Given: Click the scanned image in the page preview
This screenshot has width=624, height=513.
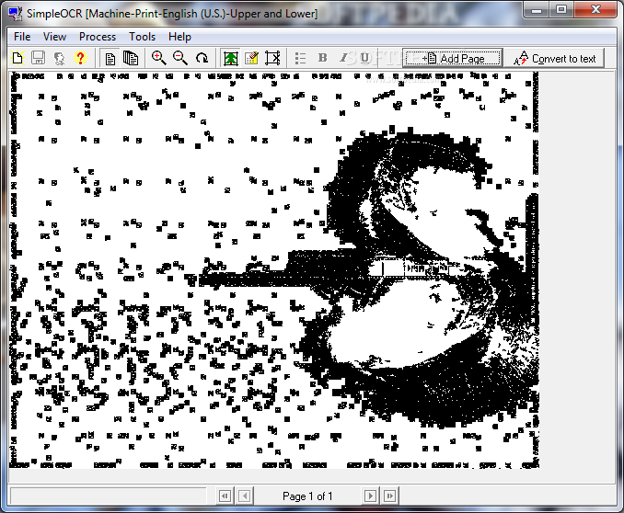Looking at the screenshot, I should tap(273, 270).
